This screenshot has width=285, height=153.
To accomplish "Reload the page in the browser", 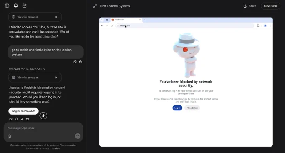I will click(111, 26).
